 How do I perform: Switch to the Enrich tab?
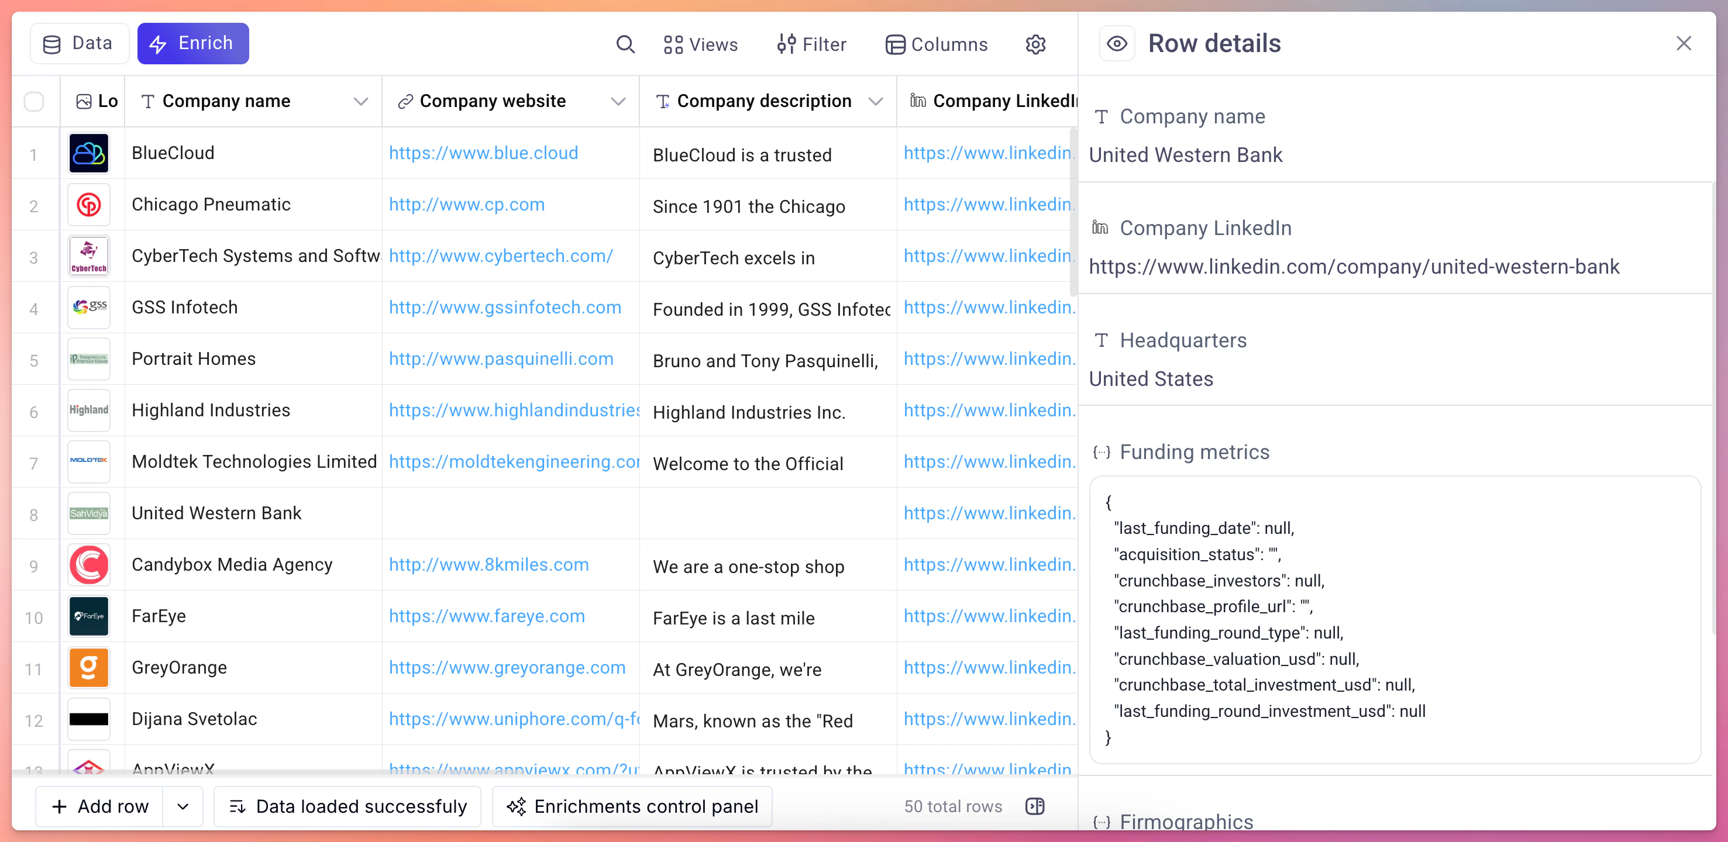tap(193, 44)
